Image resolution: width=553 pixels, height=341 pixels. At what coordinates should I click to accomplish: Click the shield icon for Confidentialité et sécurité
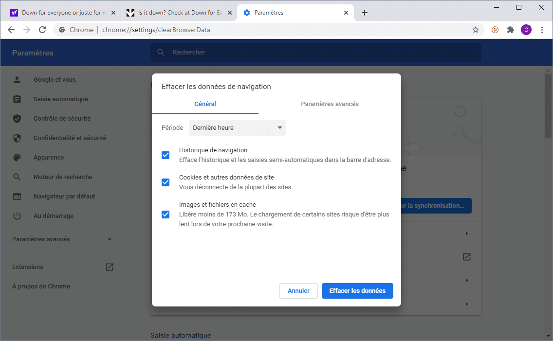pyautogui.click(x=17, y=138)
